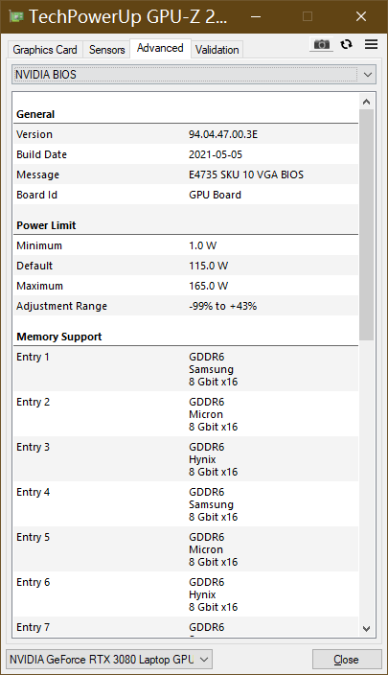Click the GPU-Z app icon in title bar

click(x=16, y=17)
